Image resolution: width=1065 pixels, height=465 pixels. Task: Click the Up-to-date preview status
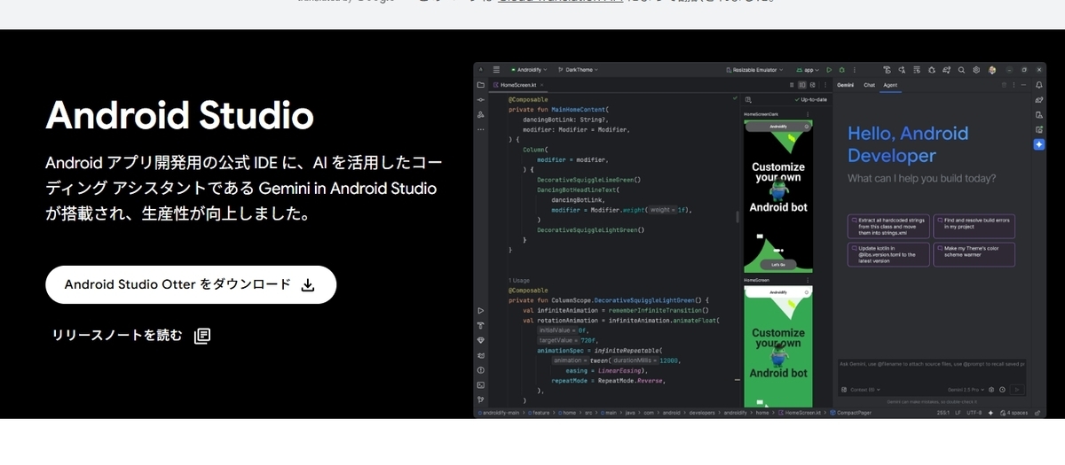pyautogui.click(x=810, y=99)
